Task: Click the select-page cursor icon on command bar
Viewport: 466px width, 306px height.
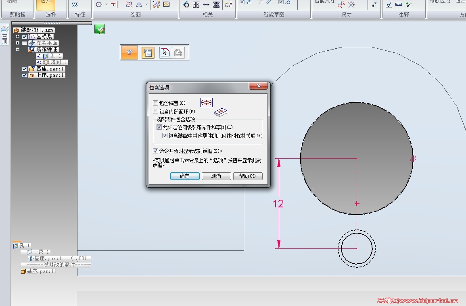Action: [x=165, y=52]
